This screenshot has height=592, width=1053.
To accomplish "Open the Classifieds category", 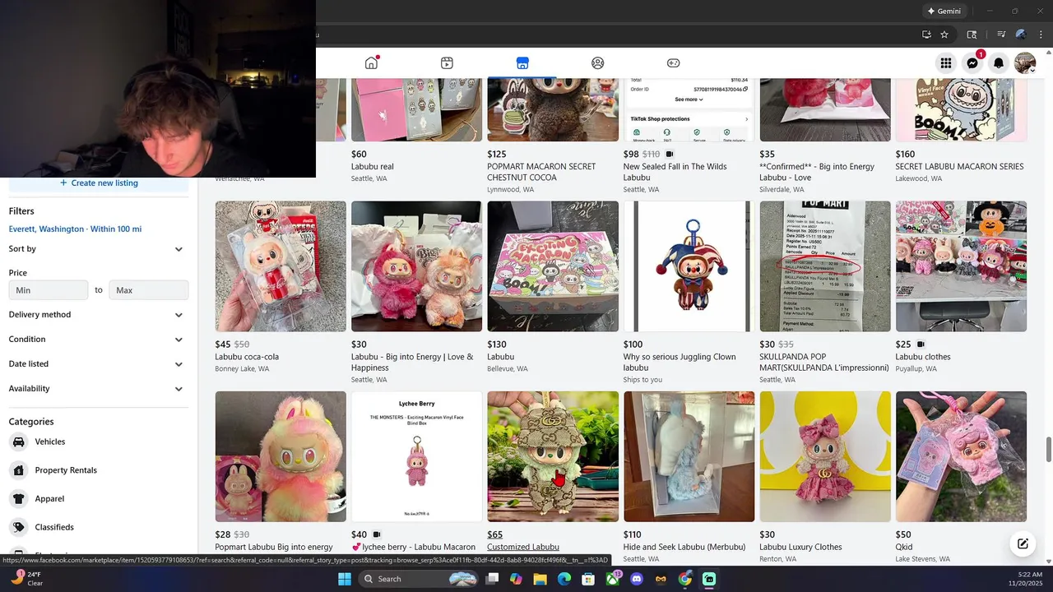I will pos(99,527).
